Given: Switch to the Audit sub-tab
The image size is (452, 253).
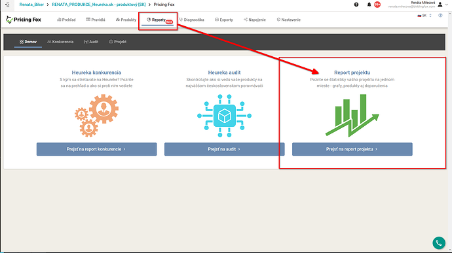Looking at the screenshot, I should 91,42.
